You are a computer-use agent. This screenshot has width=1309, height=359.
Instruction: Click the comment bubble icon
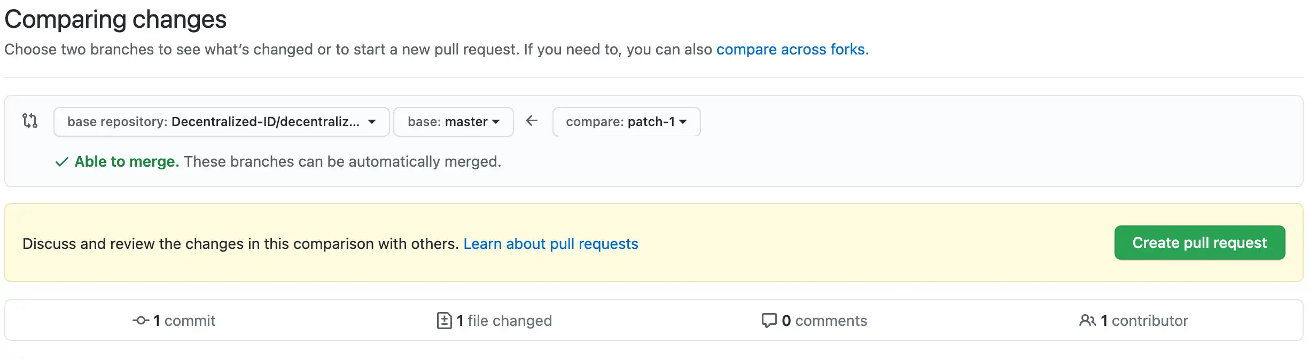coord(769,321)
